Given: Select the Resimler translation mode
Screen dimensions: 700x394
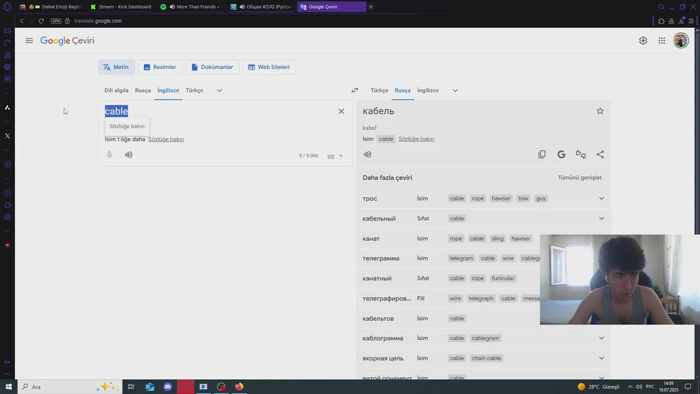Looking at the screenshot, I should [x=160, y=67].
